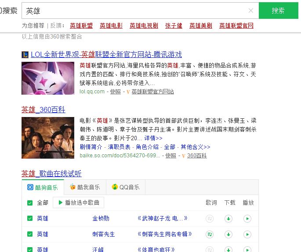Switch to the 酷我音乐 tab
The width and height of the screenshot is (301, 252).
85,187
